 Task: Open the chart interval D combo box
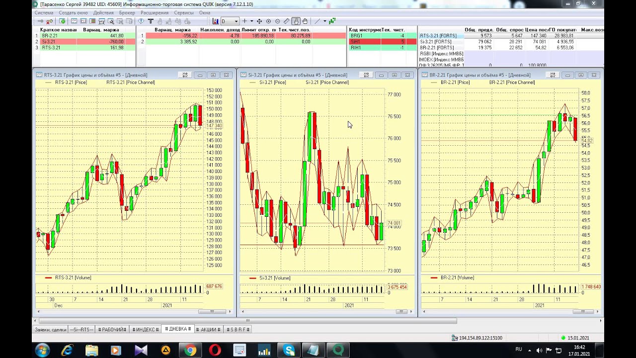click(x=230, y=21)
